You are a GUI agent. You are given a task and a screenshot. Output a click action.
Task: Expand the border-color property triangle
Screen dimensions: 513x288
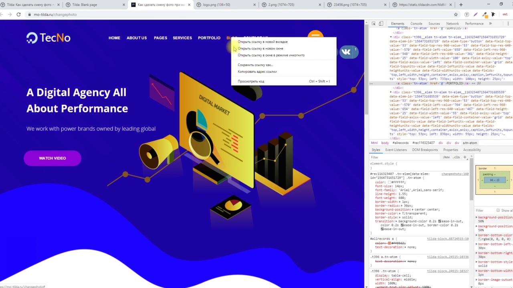pyautogui.click(x=400, y=214)
